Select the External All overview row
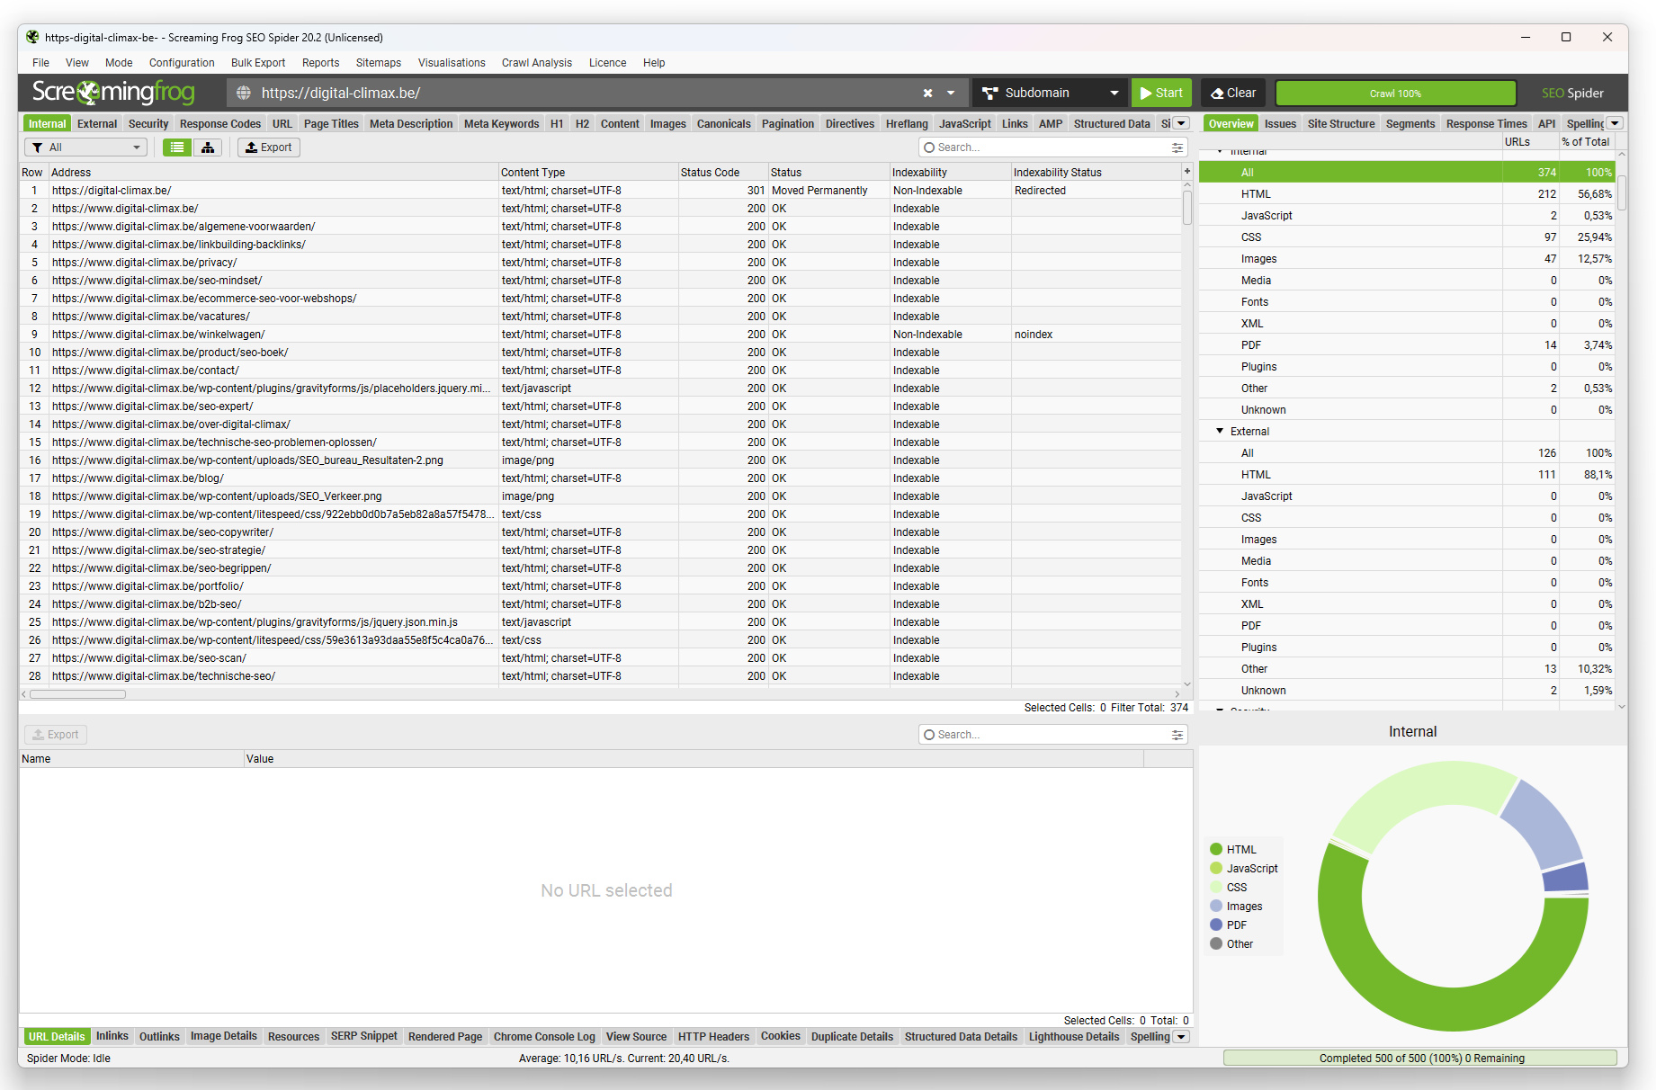This screenshot has width=1656, height=1090. pos(1407,453)
